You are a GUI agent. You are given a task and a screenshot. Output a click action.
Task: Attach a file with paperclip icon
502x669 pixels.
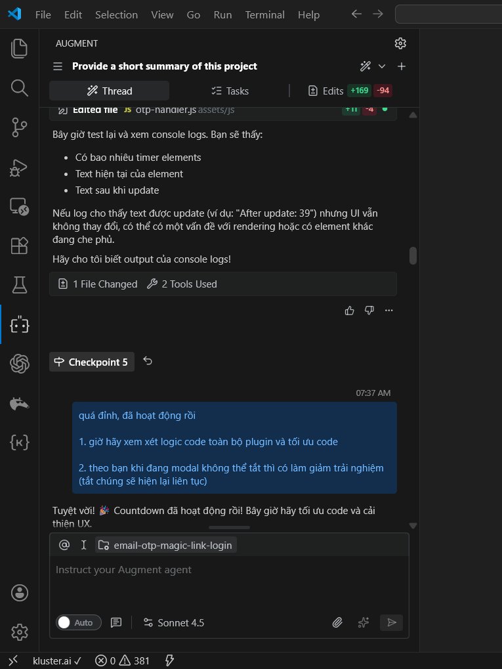337,622
